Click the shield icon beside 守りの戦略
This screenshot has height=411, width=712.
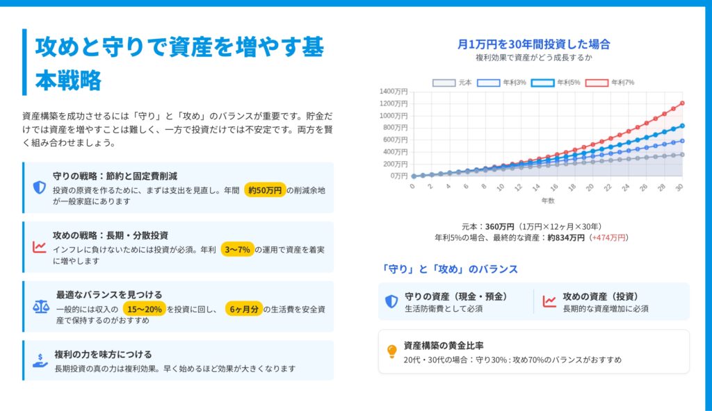39,187
